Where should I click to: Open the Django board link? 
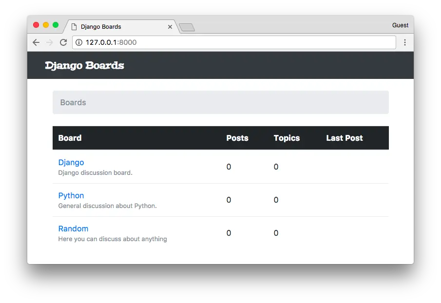[71, 163]
